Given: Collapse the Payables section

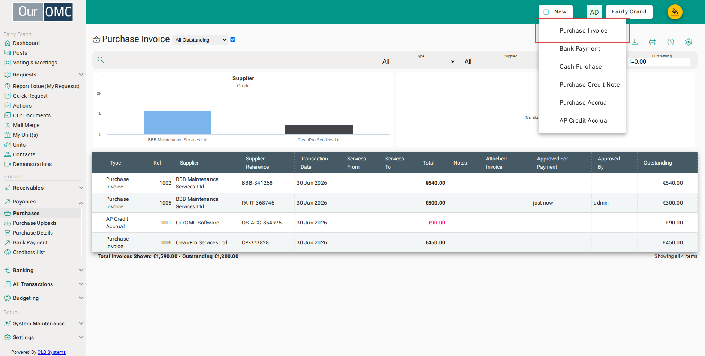Looking at the screenshot, I should pos(43,202).
